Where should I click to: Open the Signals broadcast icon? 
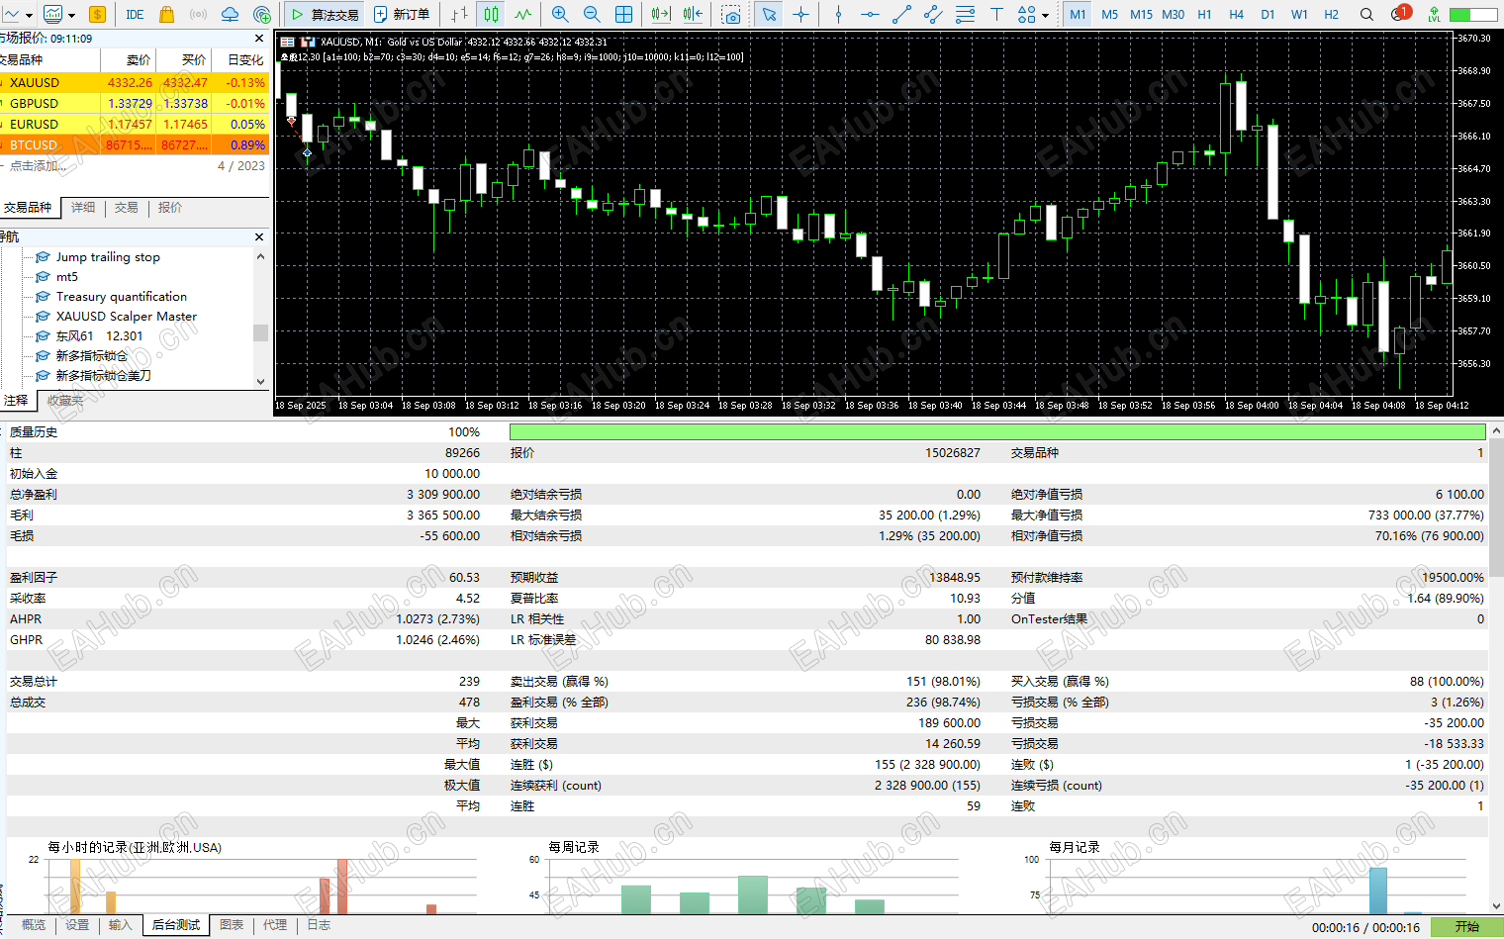tap(198, 14)
